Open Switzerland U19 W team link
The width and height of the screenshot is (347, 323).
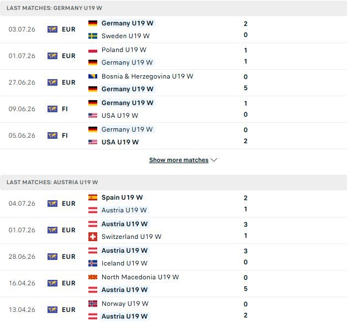pos(132,237)
